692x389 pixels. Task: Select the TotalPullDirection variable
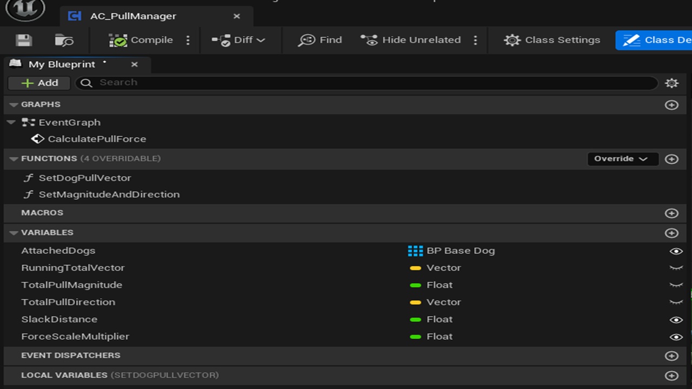pyautogui.click(x=68, y=303)
